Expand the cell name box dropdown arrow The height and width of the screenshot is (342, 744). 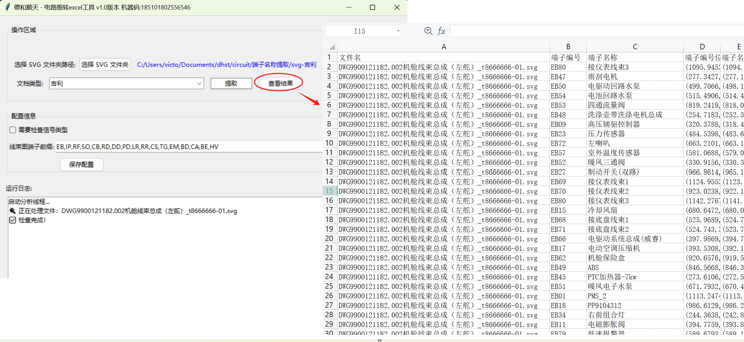click(x=398, y=31)
